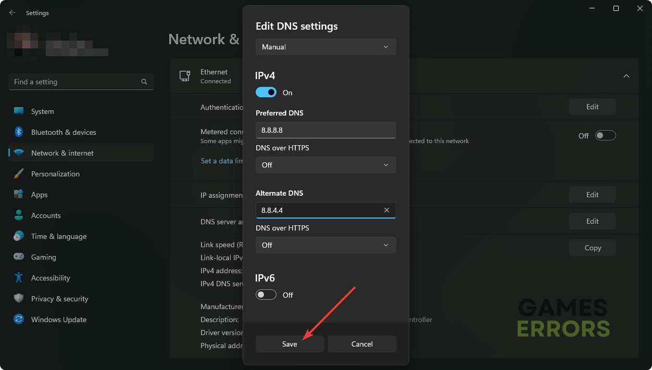Open the Manual DNS mode dropdown
This screenshot has height=370, width=652.
point(325,47)
